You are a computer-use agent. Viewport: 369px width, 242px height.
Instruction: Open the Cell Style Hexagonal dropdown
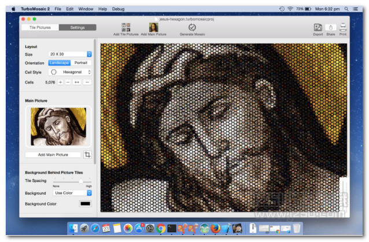(70, 72)
